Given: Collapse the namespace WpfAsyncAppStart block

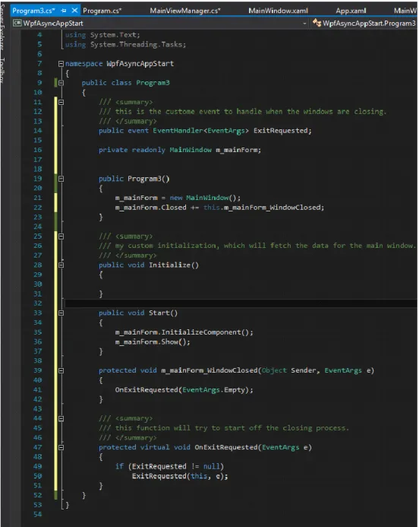Looking at the screenshot, I should coord(61,64).
